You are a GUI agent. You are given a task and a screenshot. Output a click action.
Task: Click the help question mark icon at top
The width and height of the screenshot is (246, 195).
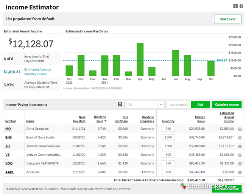coord(235,6)
